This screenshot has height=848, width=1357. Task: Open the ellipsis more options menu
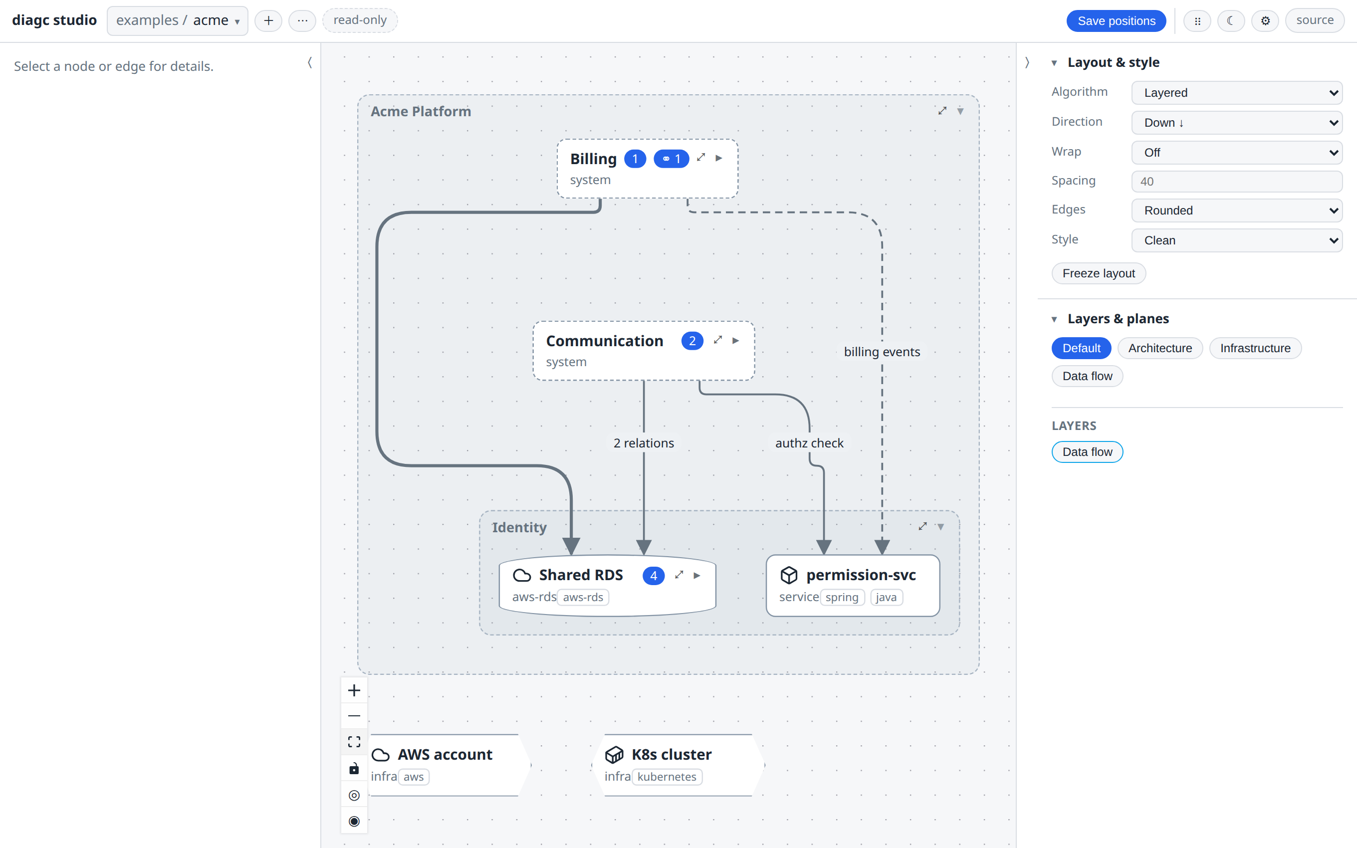302,21
